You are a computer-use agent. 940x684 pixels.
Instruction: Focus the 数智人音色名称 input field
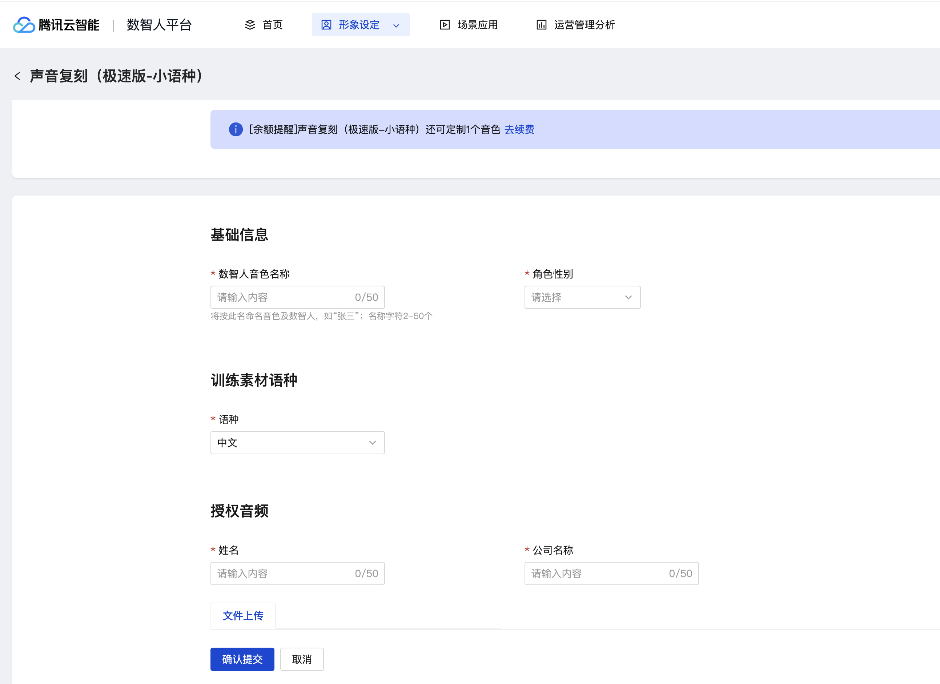point(282,297)
